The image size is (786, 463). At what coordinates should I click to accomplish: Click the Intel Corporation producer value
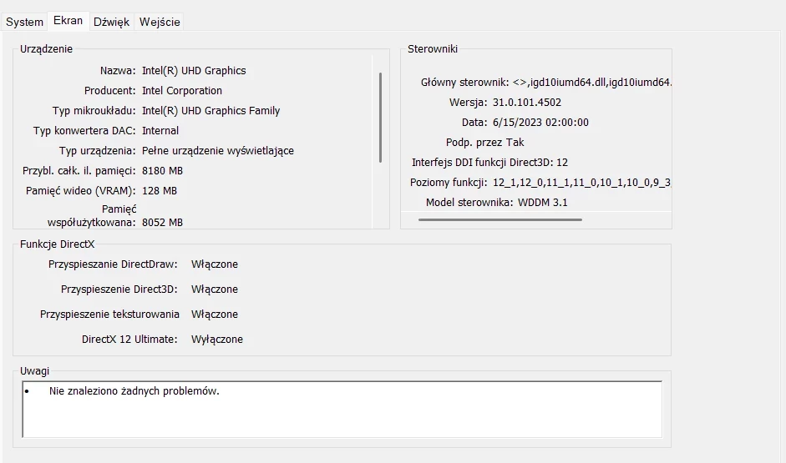pyautogui.click(x=182, y=91)
